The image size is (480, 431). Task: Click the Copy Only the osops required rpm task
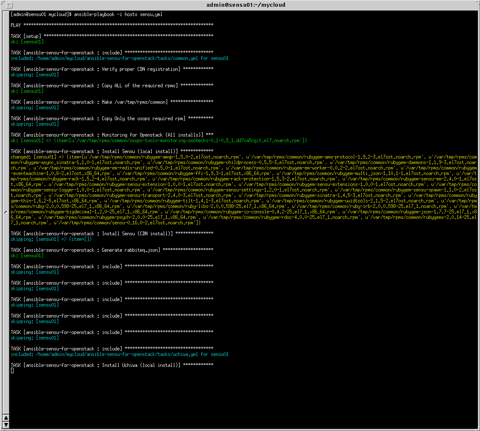click(111, 119)
